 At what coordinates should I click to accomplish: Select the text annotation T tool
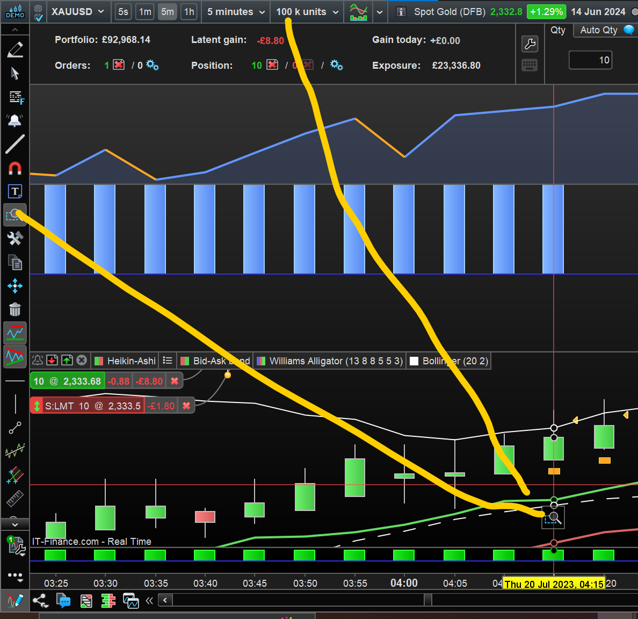click(x=15, y=191)
